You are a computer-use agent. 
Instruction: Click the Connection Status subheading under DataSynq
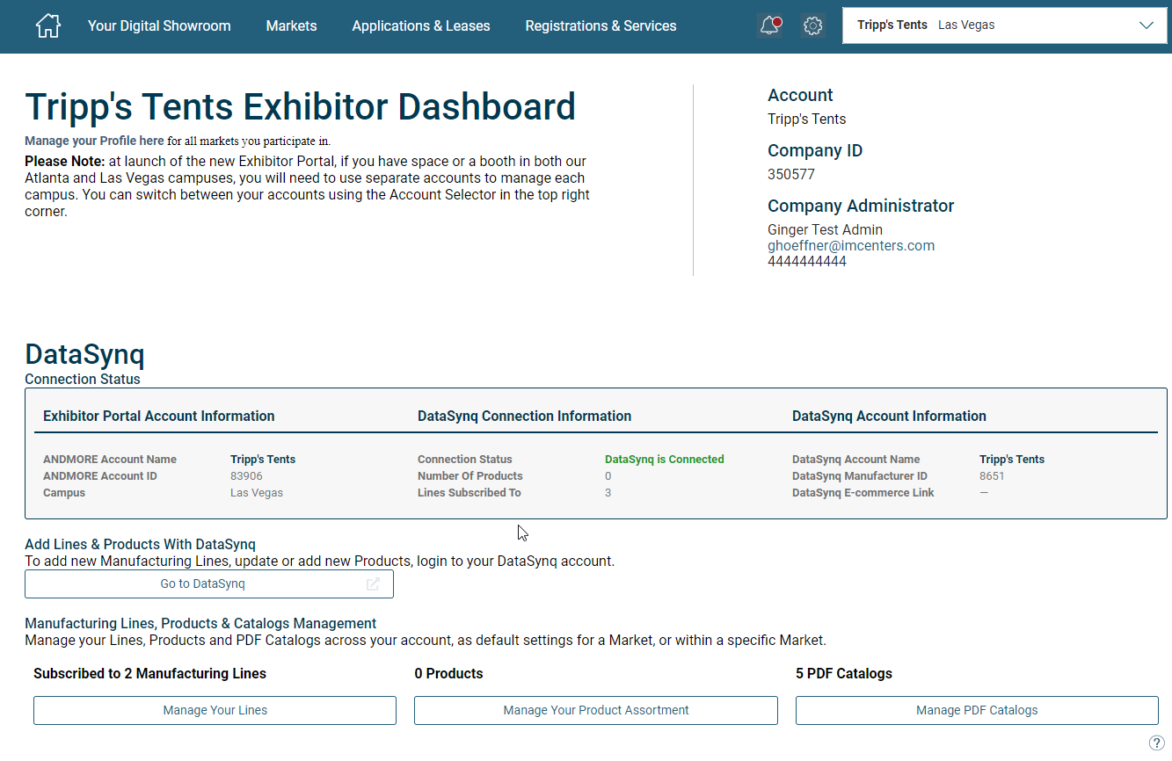click(83, 380)
